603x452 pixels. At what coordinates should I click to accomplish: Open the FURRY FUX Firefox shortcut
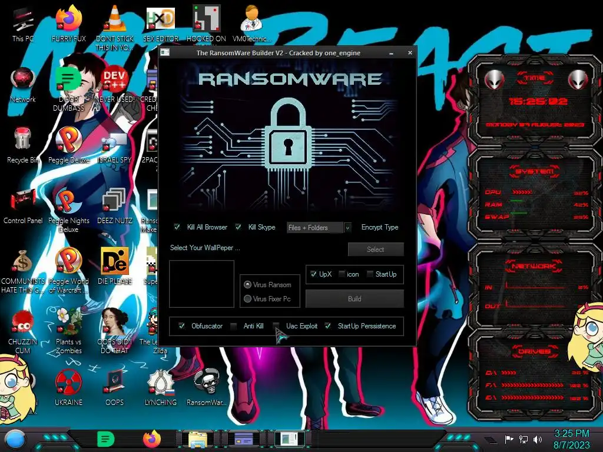[68, 24]
